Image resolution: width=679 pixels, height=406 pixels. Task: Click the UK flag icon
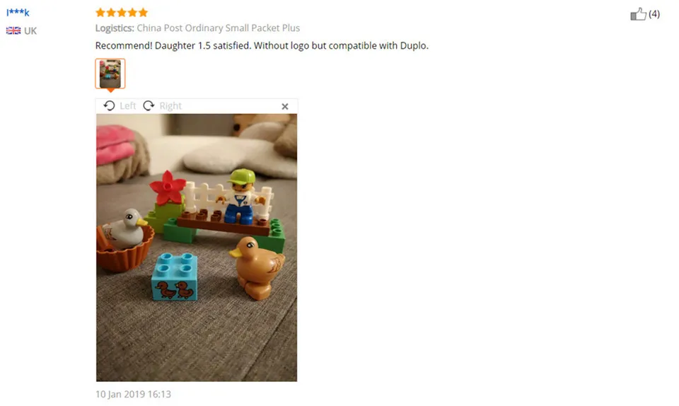coord(13,30)
